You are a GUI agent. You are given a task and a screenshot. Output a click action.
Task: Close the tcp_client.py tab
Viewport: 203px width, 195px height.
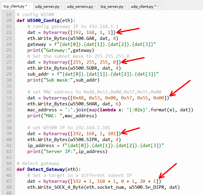click(x=30, y=6)
